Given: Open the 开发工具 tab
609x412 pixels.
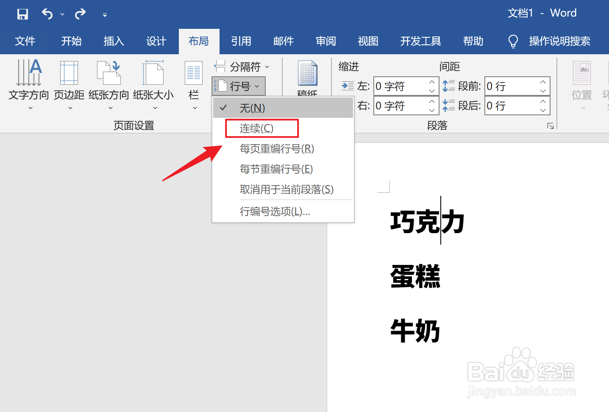Looking at the screenshot, I should [421, 41].
